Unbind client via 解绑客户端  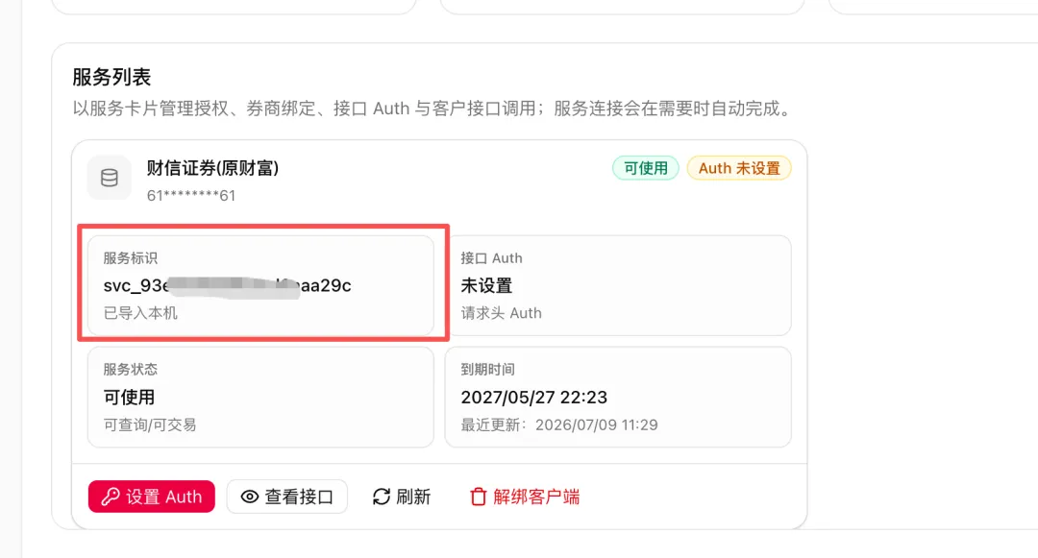tap(525, 497)
